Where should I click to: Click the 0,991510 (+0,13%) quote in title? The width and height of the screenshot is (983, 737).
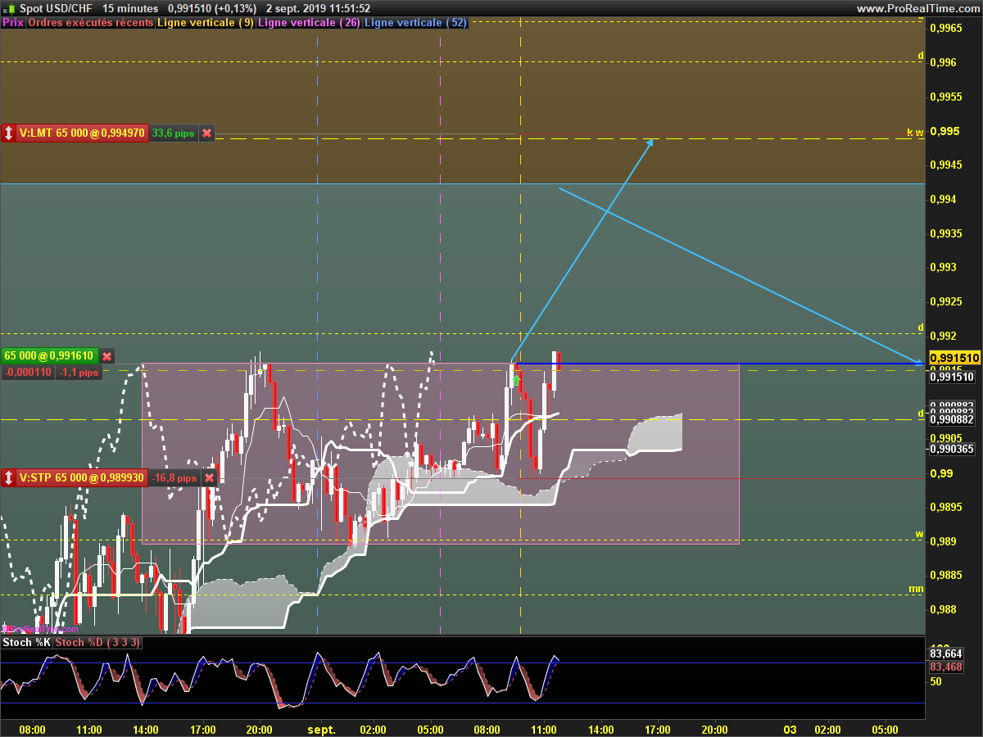[x=212, y=8]
